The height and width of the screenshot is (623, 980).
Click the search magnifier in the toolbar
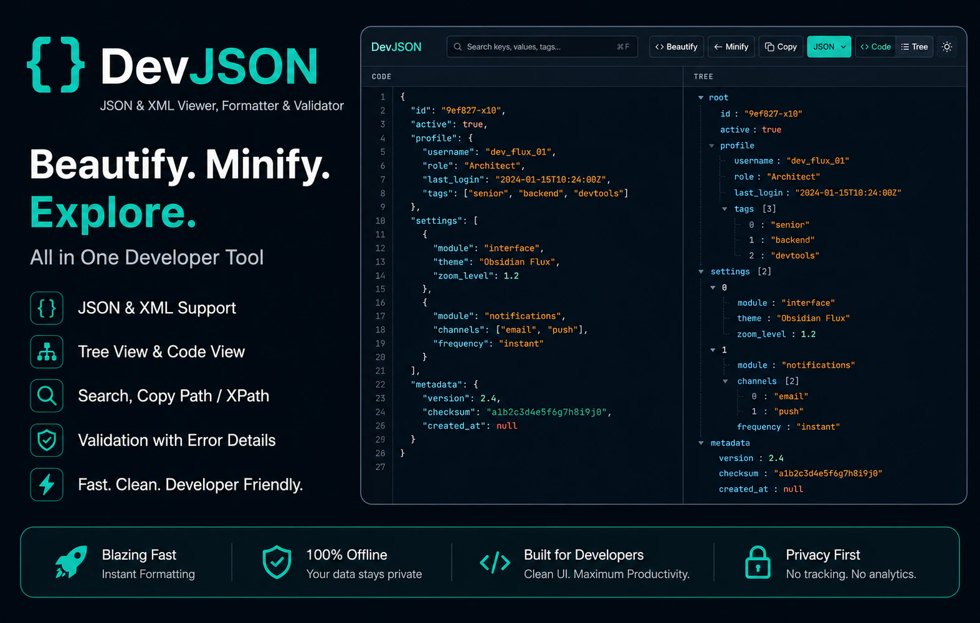click(458, 47)
